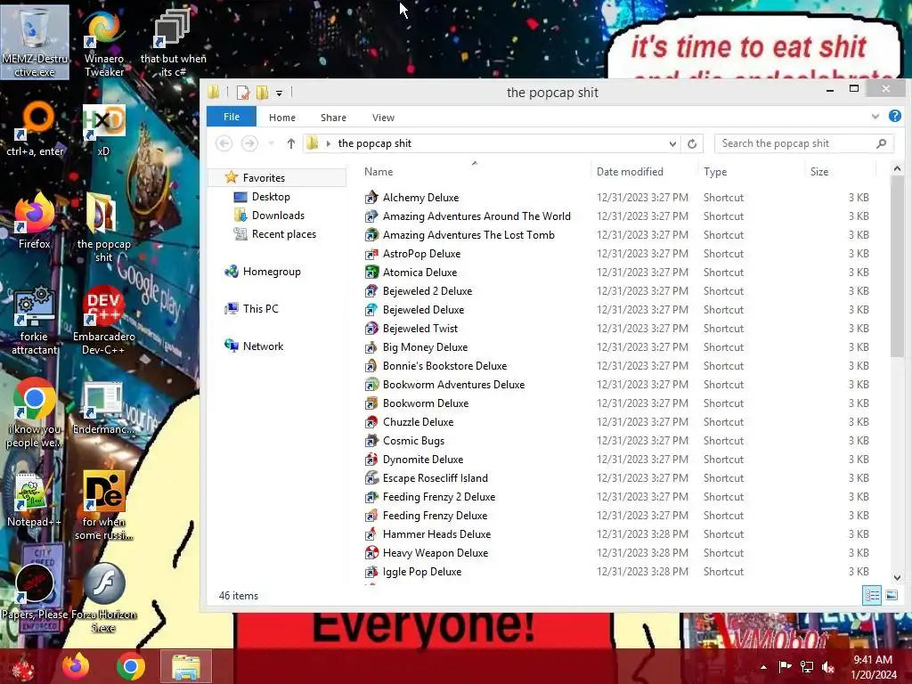Open the File ribbon tab
912x684 pixels.
(x=232, y=117)
